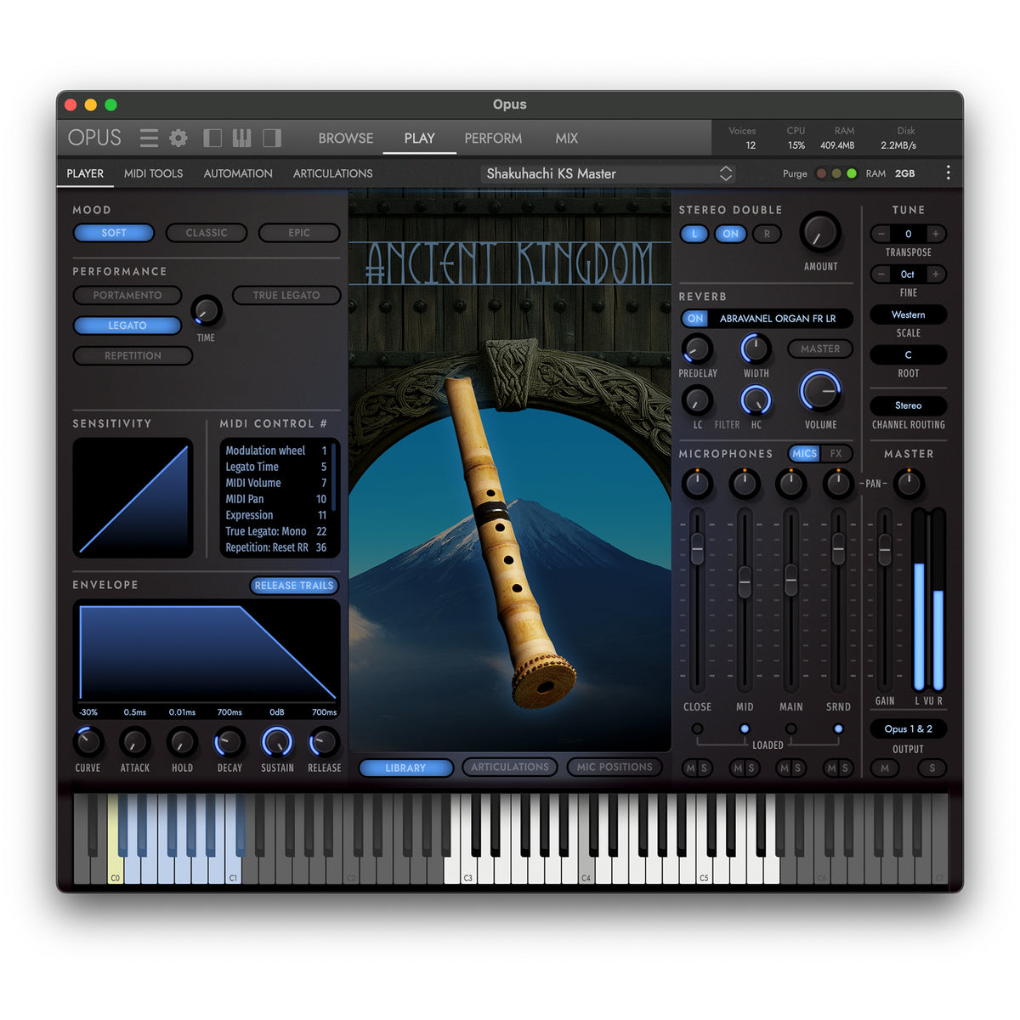Viewport: 1020px width, 1020px height.
Task: Click the envelope Sustain knob
Action: click(x=277, y=742)
